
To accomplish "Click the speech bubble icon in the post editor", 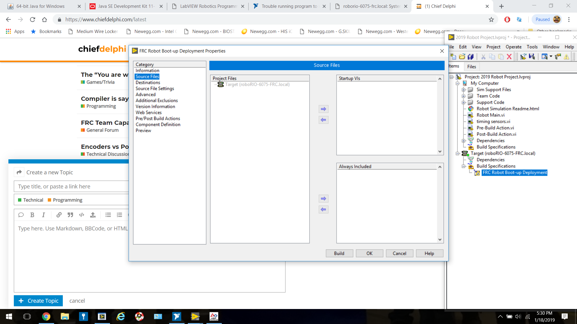I will click(x=21, y=215).
